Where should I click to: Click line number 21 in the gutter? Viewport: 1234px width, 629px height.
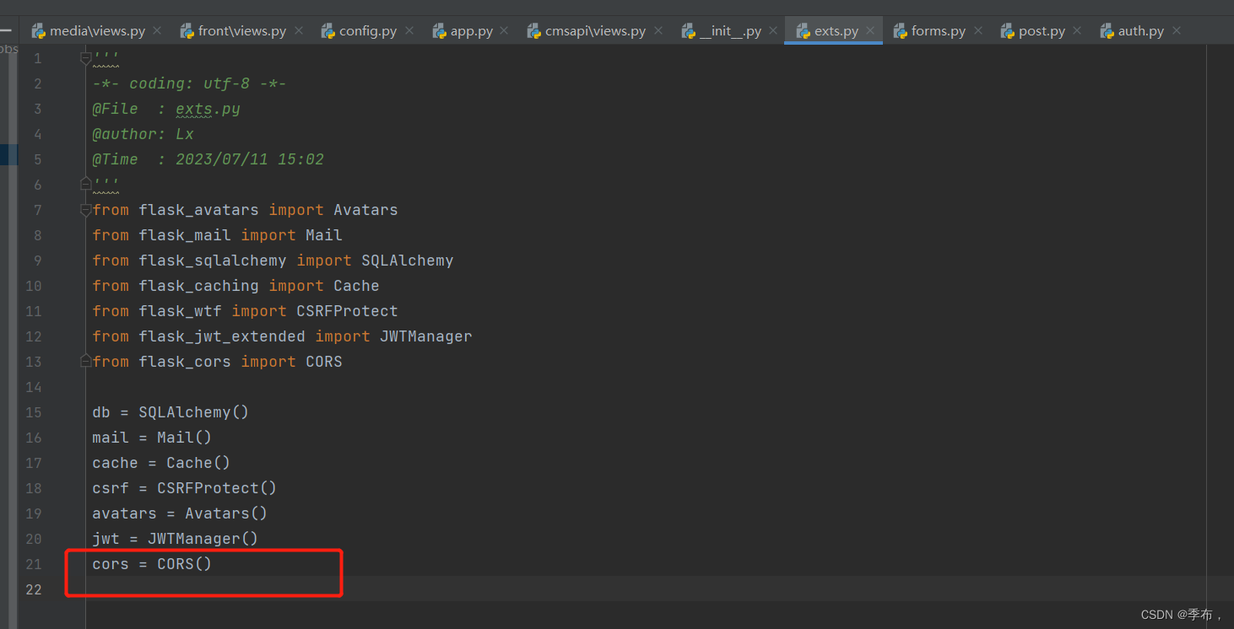[33, 564]
